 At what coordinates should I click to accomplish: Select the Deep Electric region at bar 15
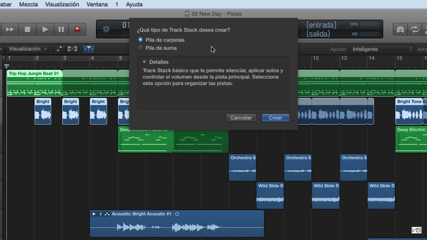coord(411,139)
